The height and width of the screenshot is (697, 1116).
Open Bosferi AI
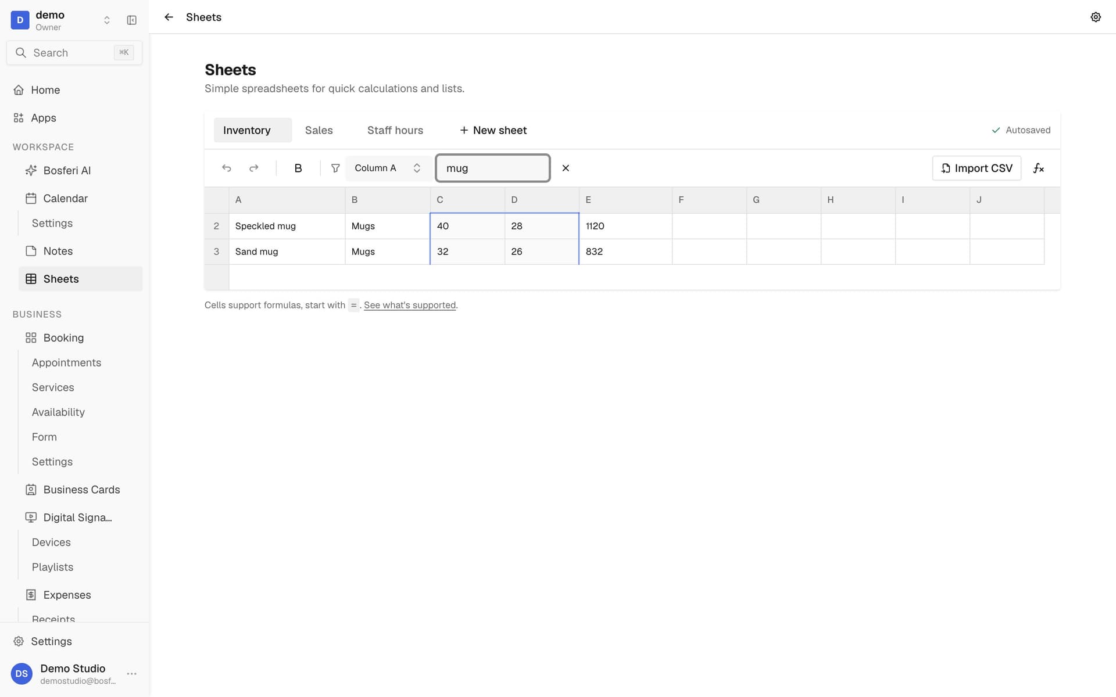[80, 170]
